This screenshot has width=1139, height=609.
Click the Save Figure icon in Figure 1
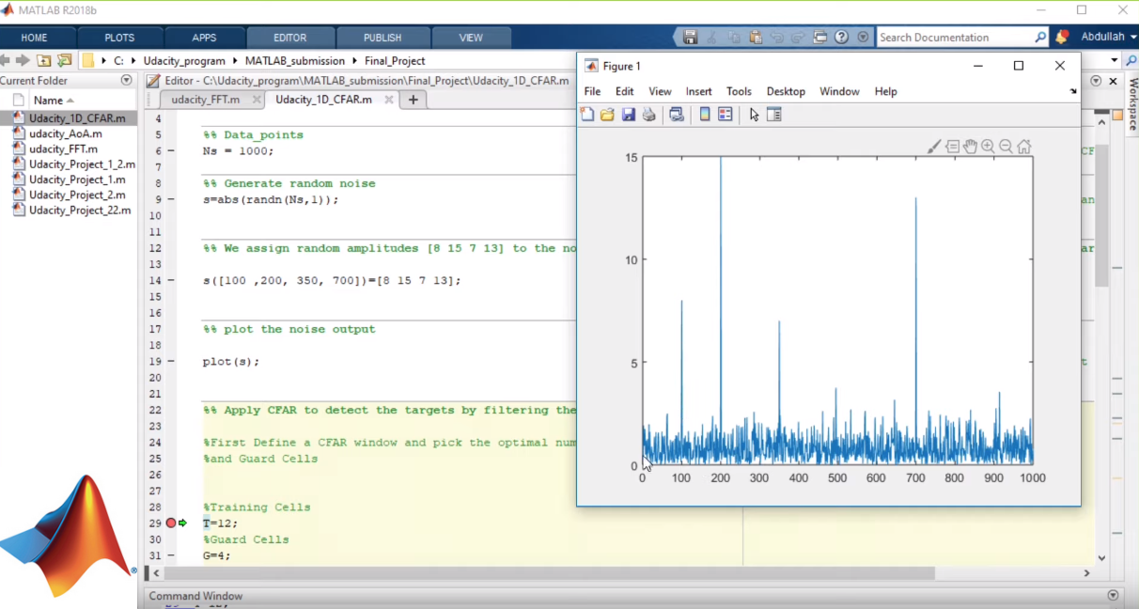(x=628, y=115)
